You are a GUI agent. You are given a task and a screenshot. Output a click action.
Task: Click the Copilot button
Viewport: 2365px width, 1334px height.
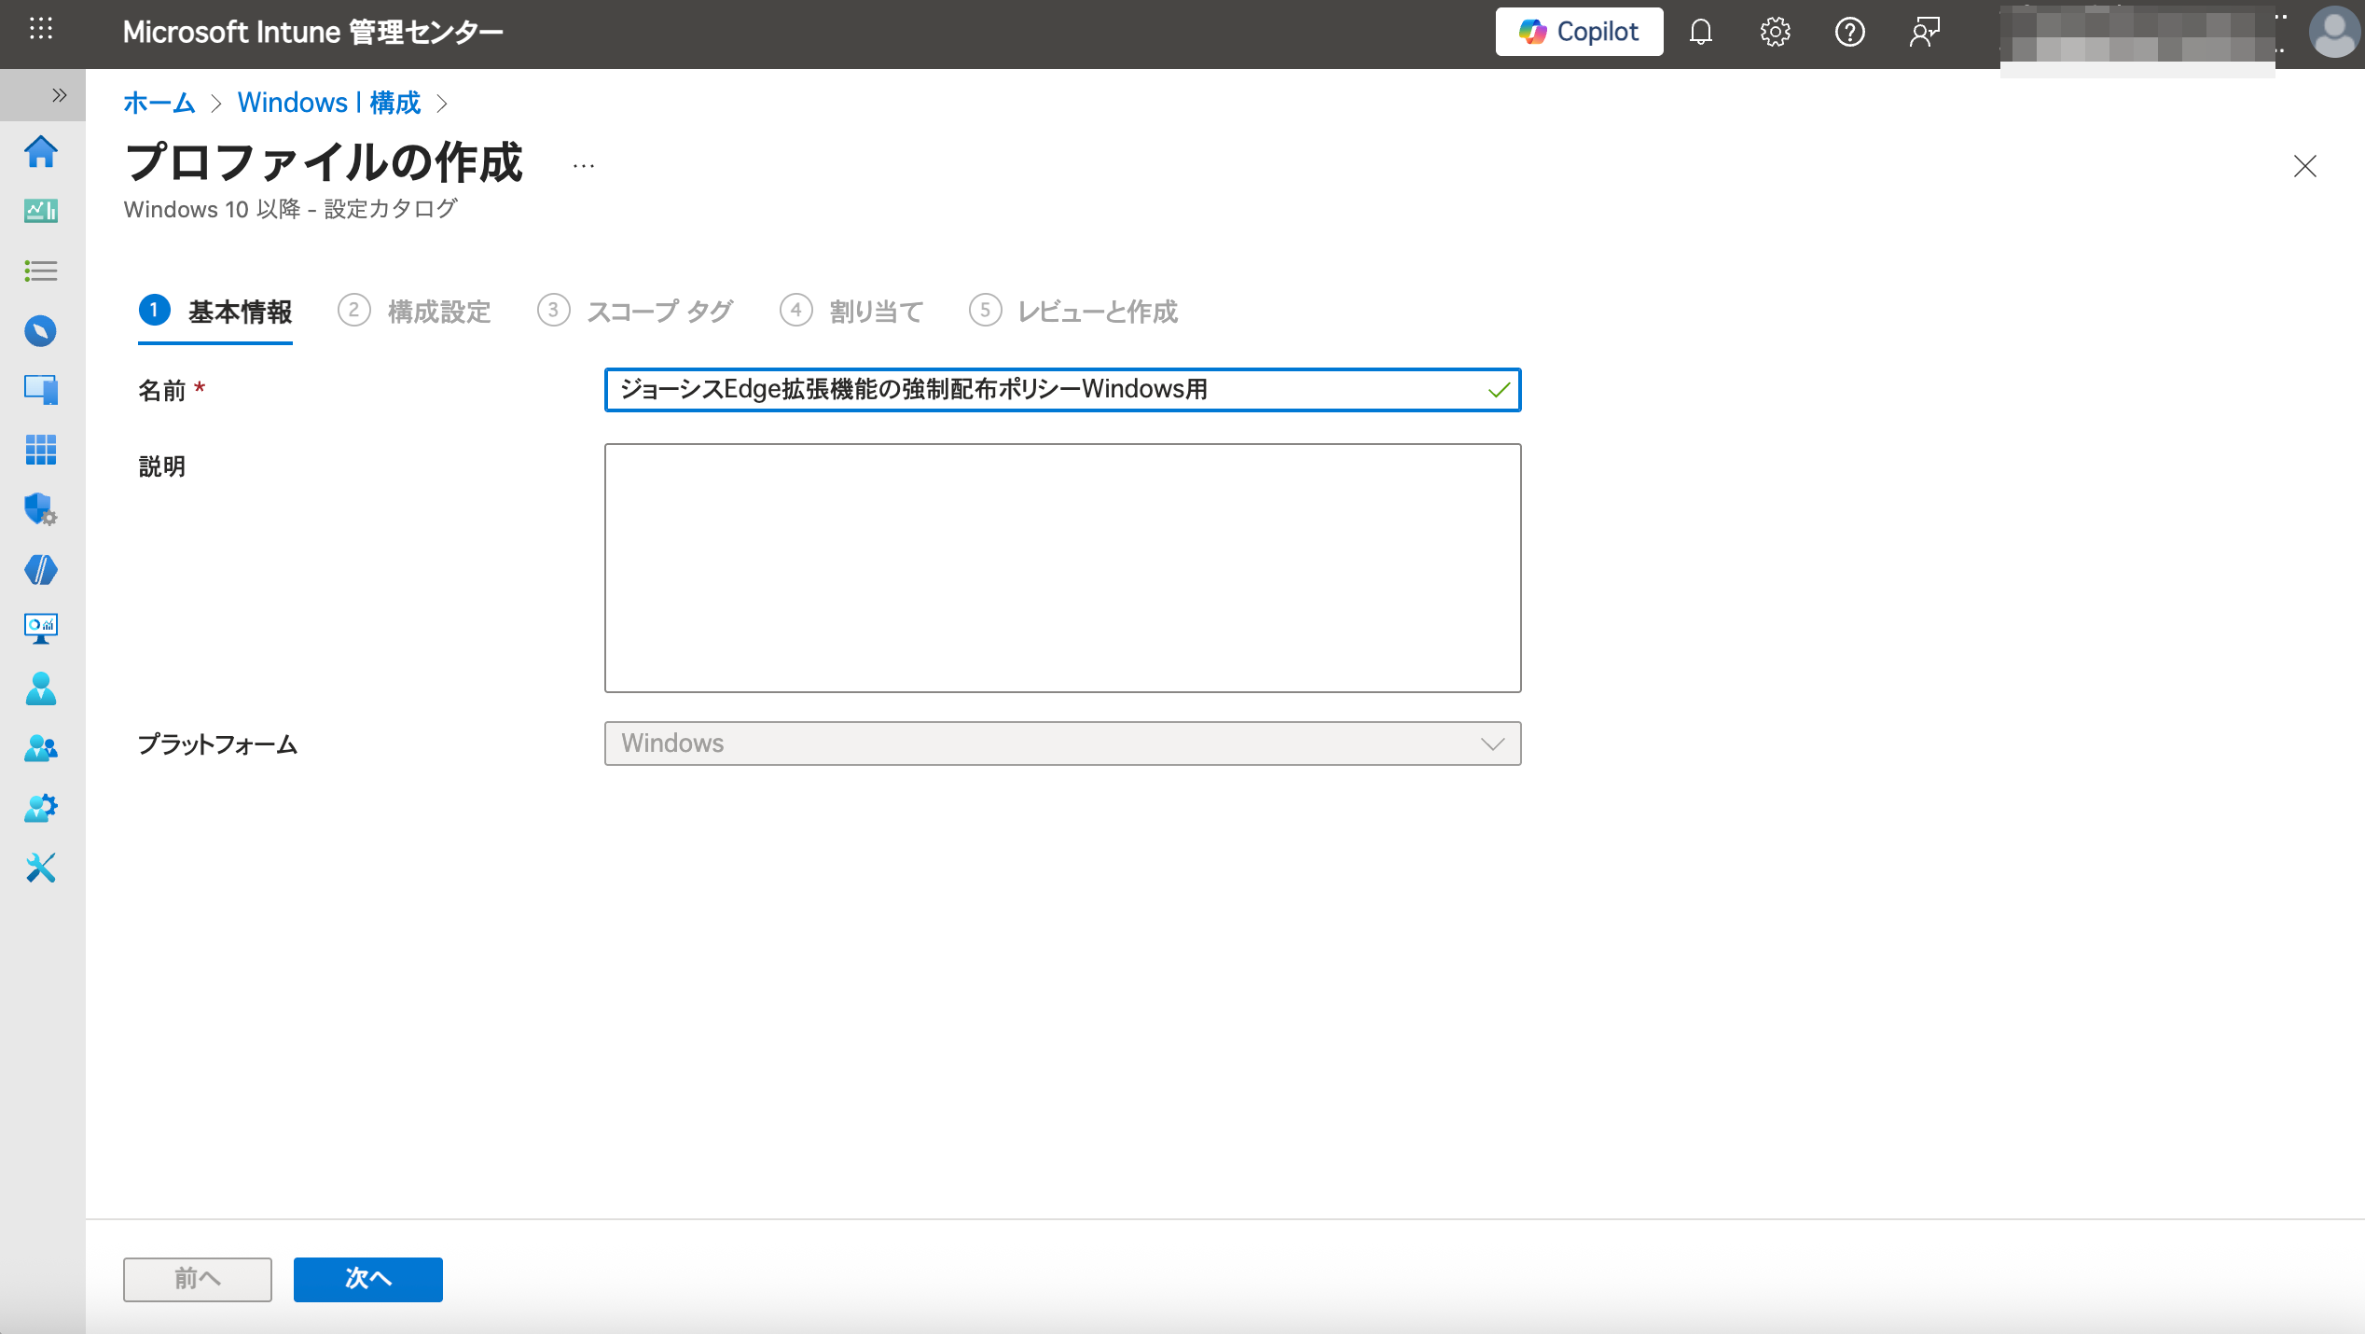click(1579, 33)
